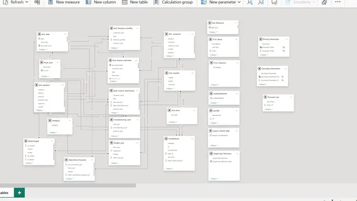Viewport: 357px width, 201px height.
Task: Click customer_code field in dim_customer
Action: click(x=174, y=46)
